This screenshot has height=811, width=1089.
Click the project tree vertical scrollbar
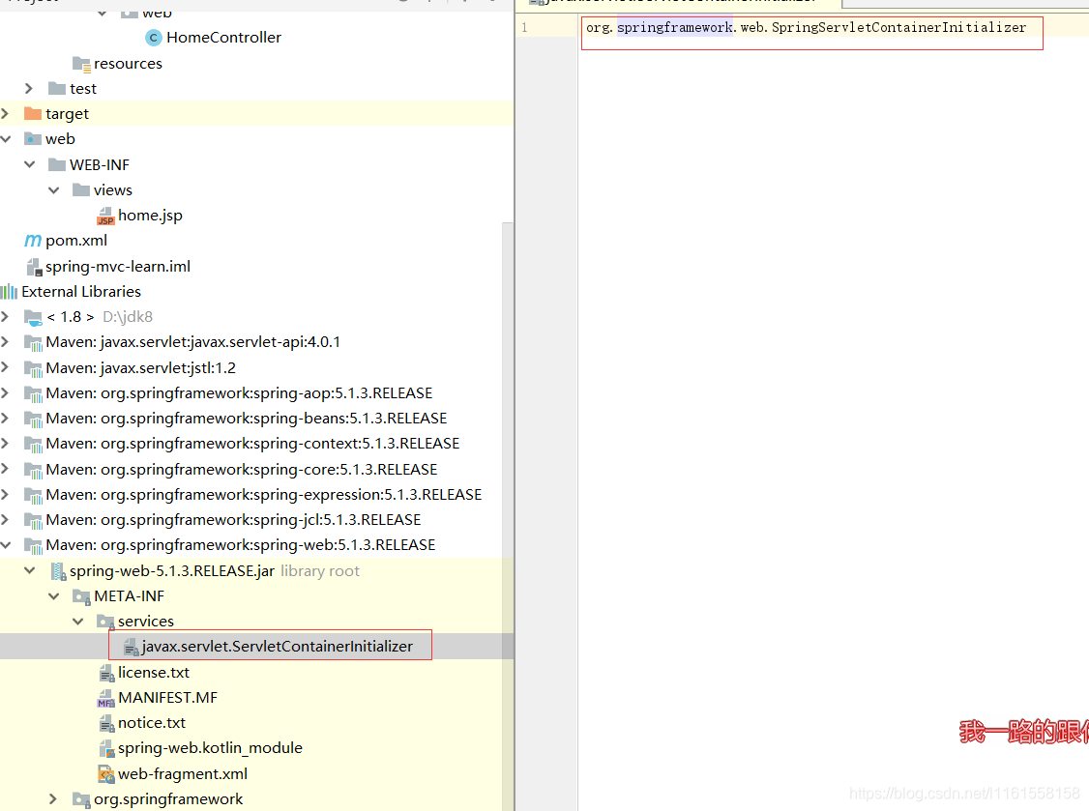pos(508,516)
